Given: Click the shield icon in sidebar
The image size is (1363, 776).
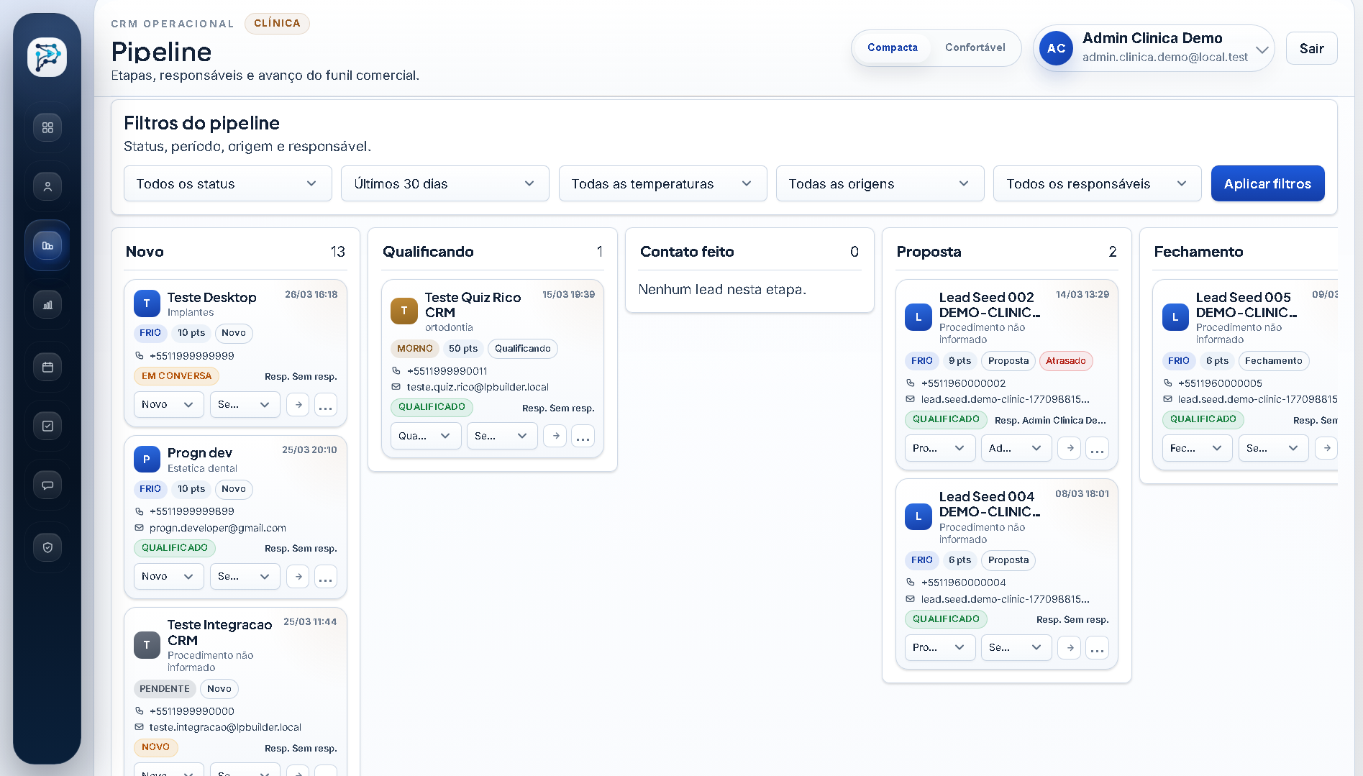Looking at the screenshot, I should [x=47, y=548].
